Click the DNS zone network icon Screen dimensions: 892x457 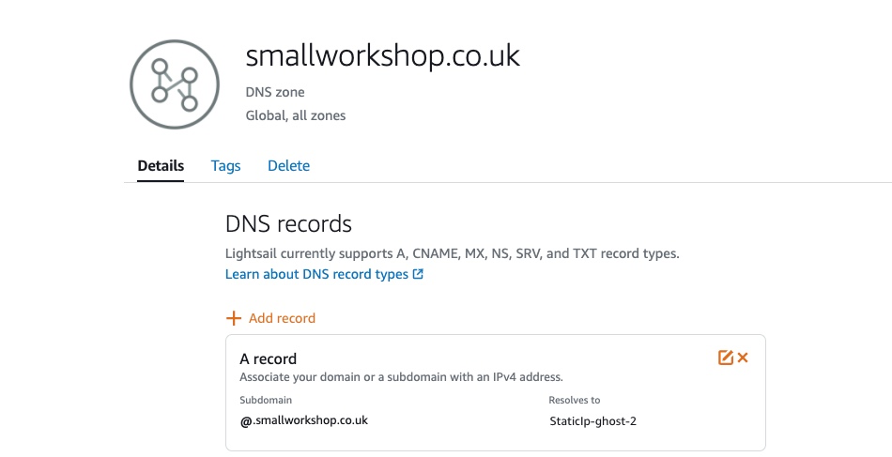coord(175,84)
